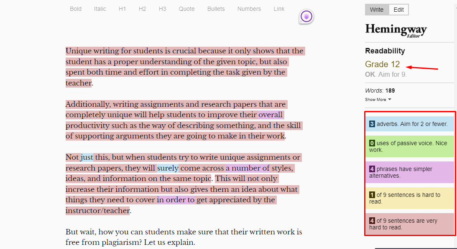
Task: Insert a Link from toolbar
Action: (279, 9)
